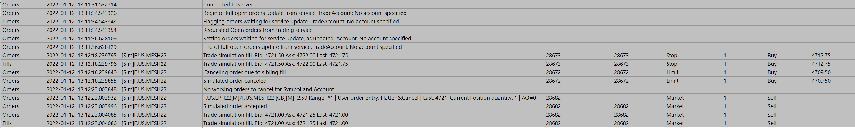Select the "User order entry. Flatten&Cancel" message
Viewport: 855px width, 128px height.
(369, 98)
